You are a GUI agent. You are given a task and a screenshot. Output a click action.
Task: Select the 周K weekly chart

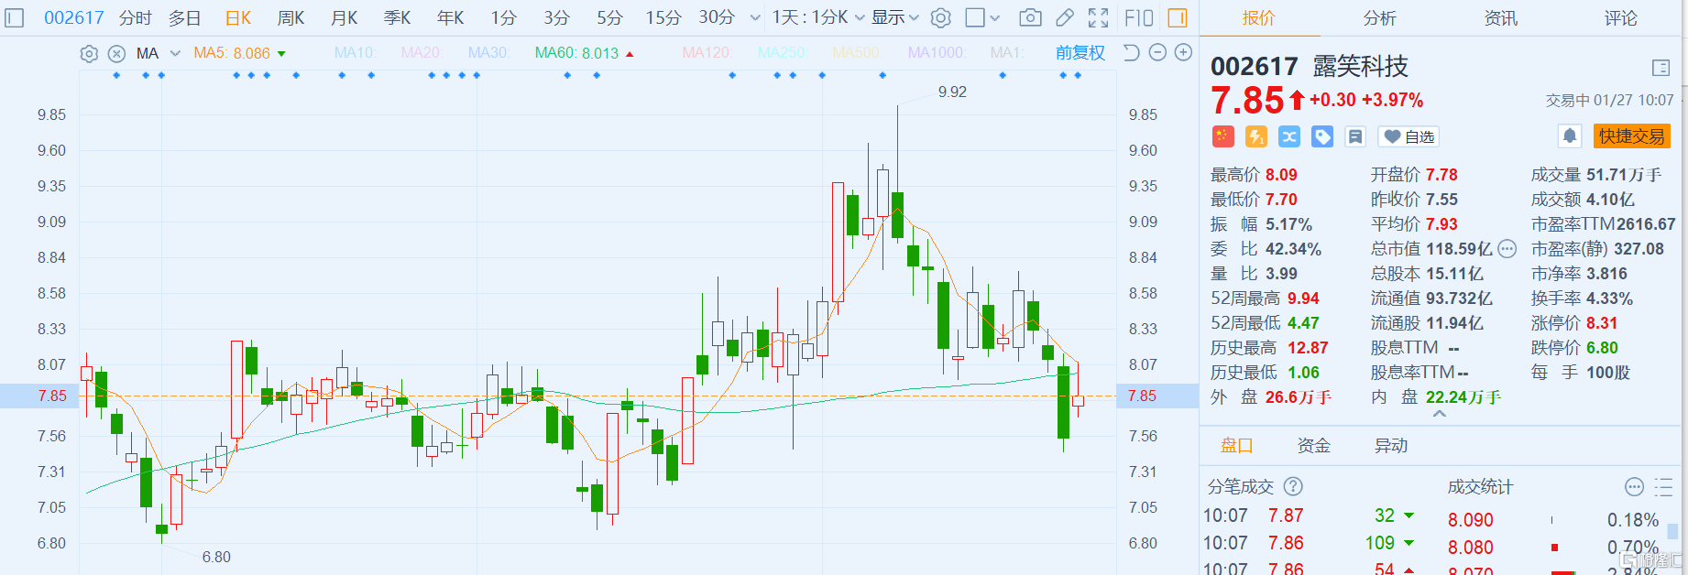pyautogui.click(x=290, y=17)
